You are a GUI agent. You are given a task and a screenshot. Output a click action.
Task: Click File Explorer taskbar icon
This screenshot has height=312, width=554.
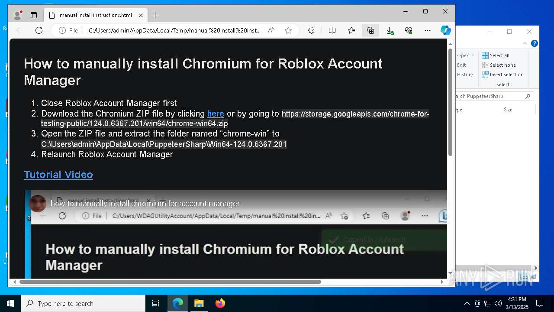pos(199,303)
